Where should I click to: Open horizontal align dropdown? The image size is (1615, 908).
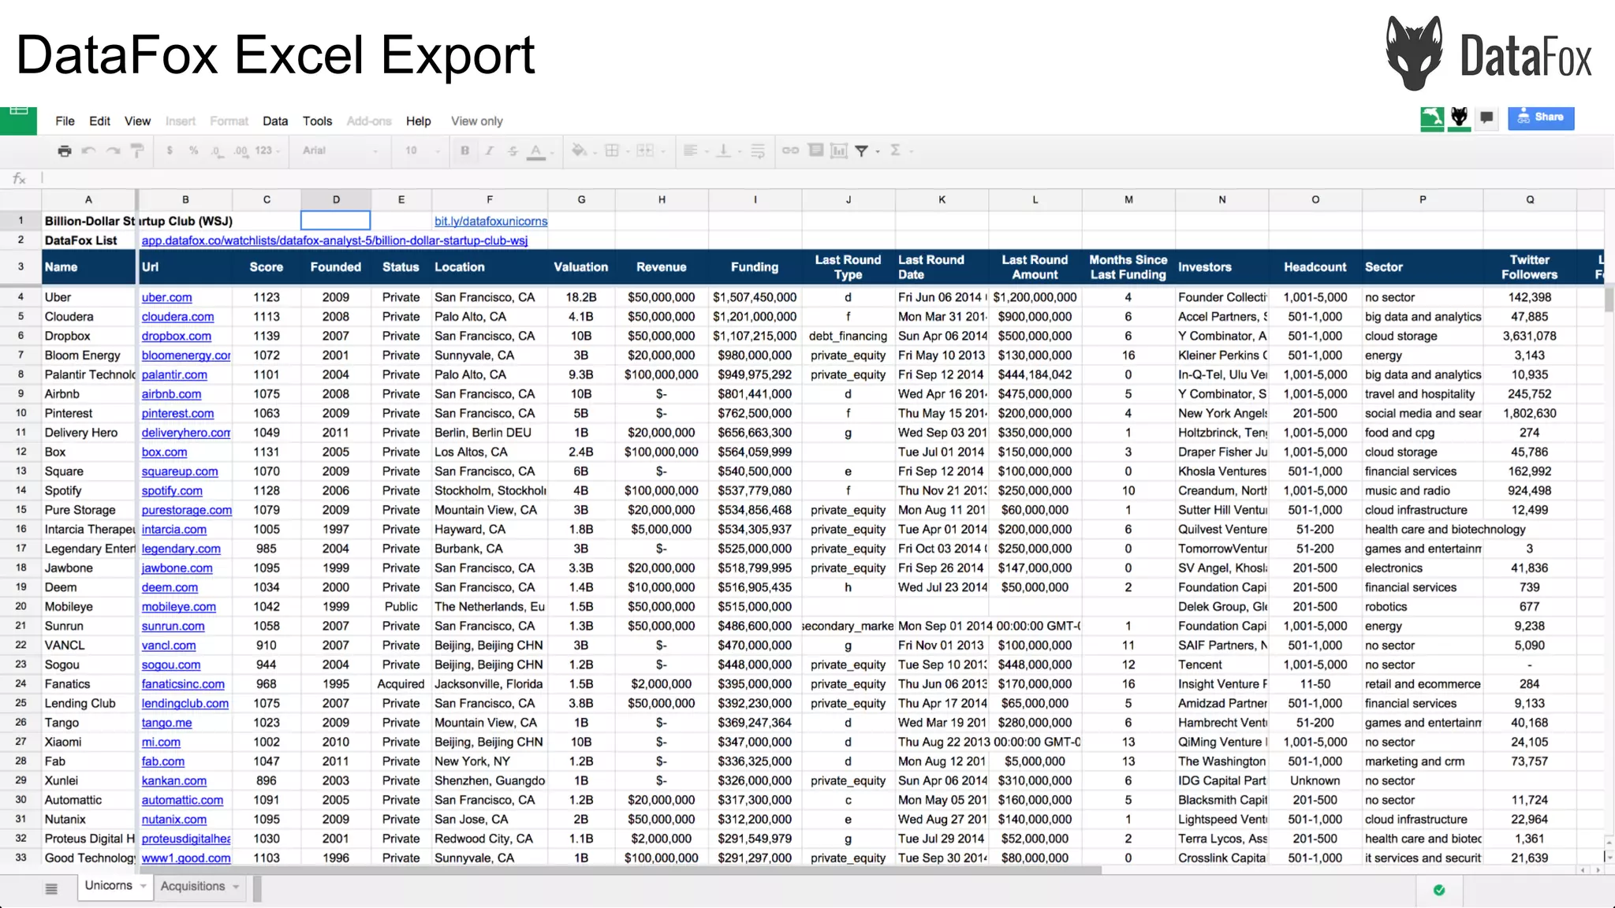[x=696, y=151]
